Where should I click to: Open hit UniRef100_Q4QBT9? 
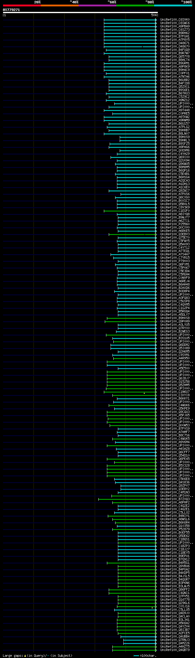click(175, 650)
